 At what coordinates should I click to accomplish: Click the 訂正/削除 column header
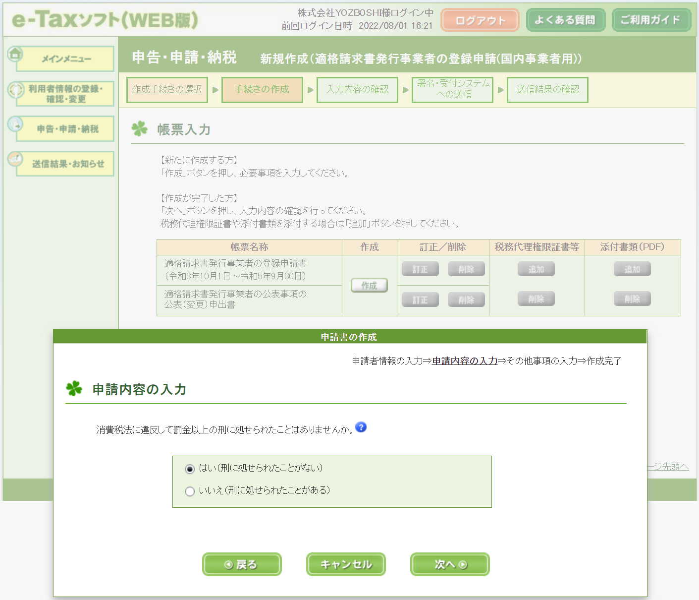(443, 247)
